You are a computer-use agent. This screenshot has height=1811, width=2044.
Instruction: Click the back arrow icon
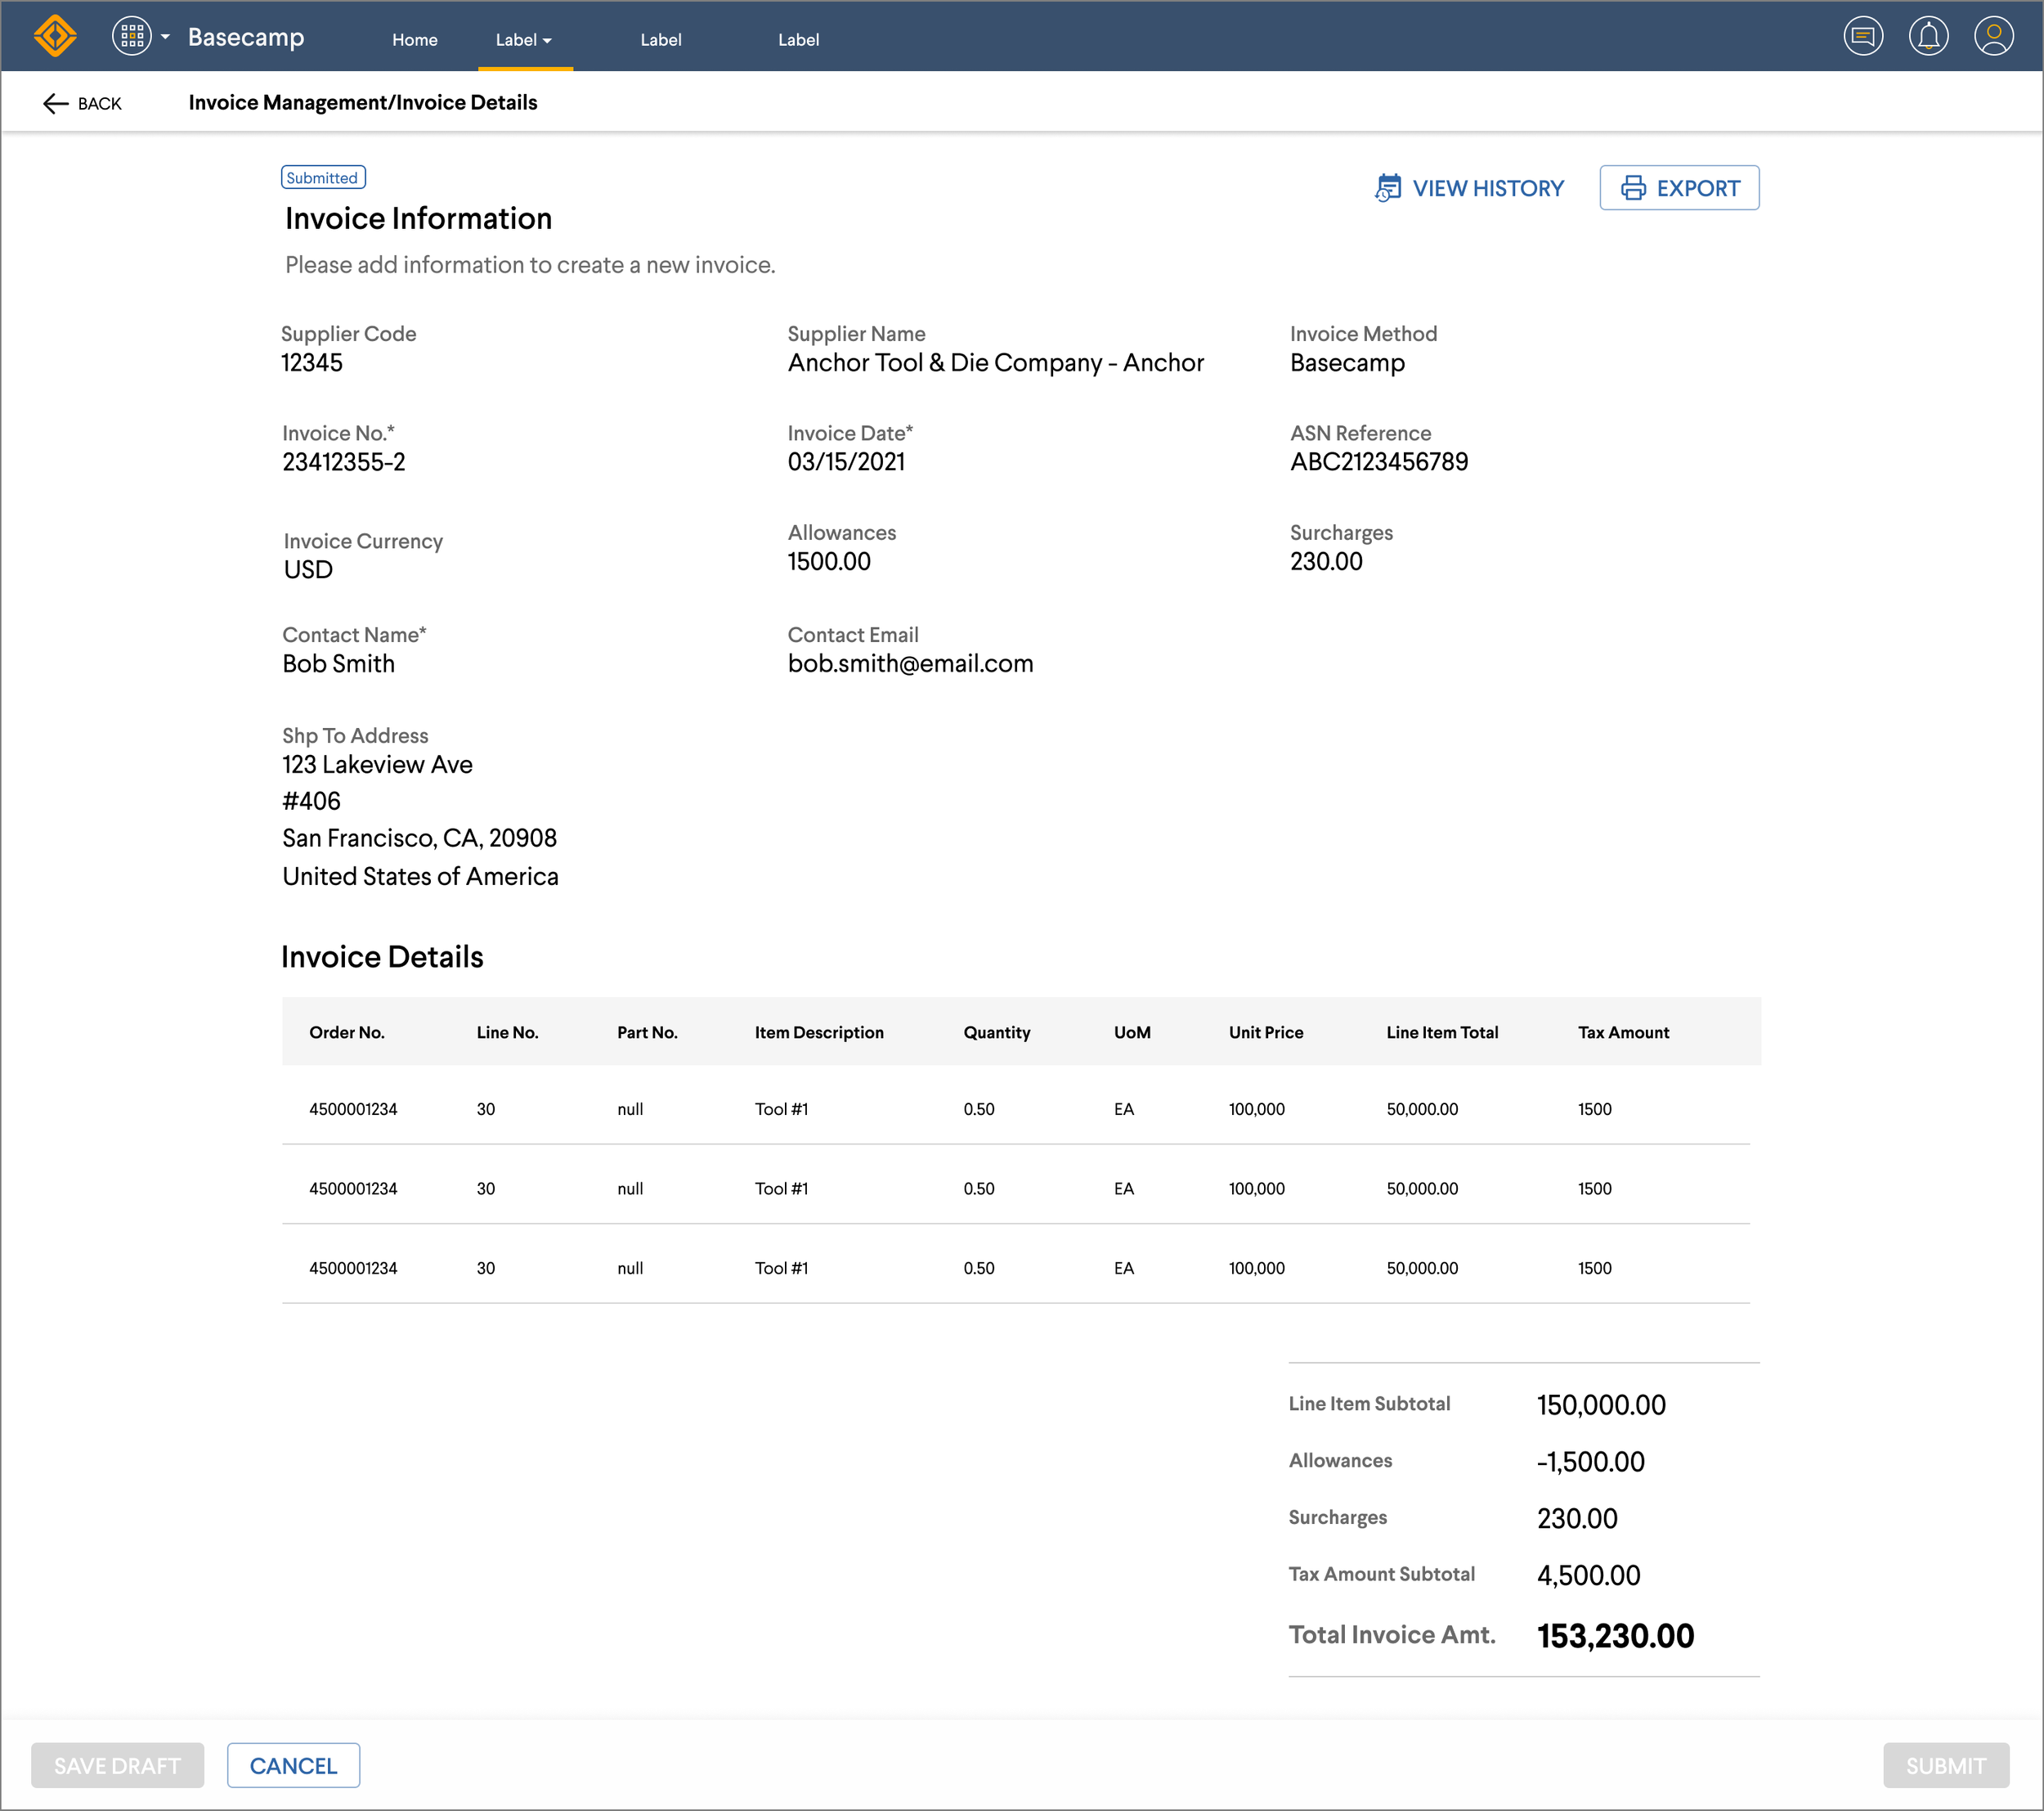pyautogui.click(x=55, y=103)
